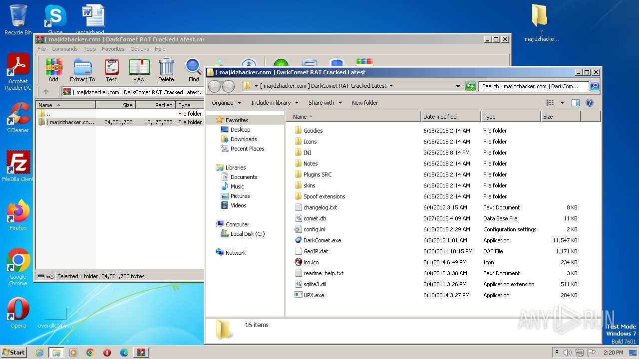
Task: Click the Explorer search input box
Action: click(x=533, y=86)
